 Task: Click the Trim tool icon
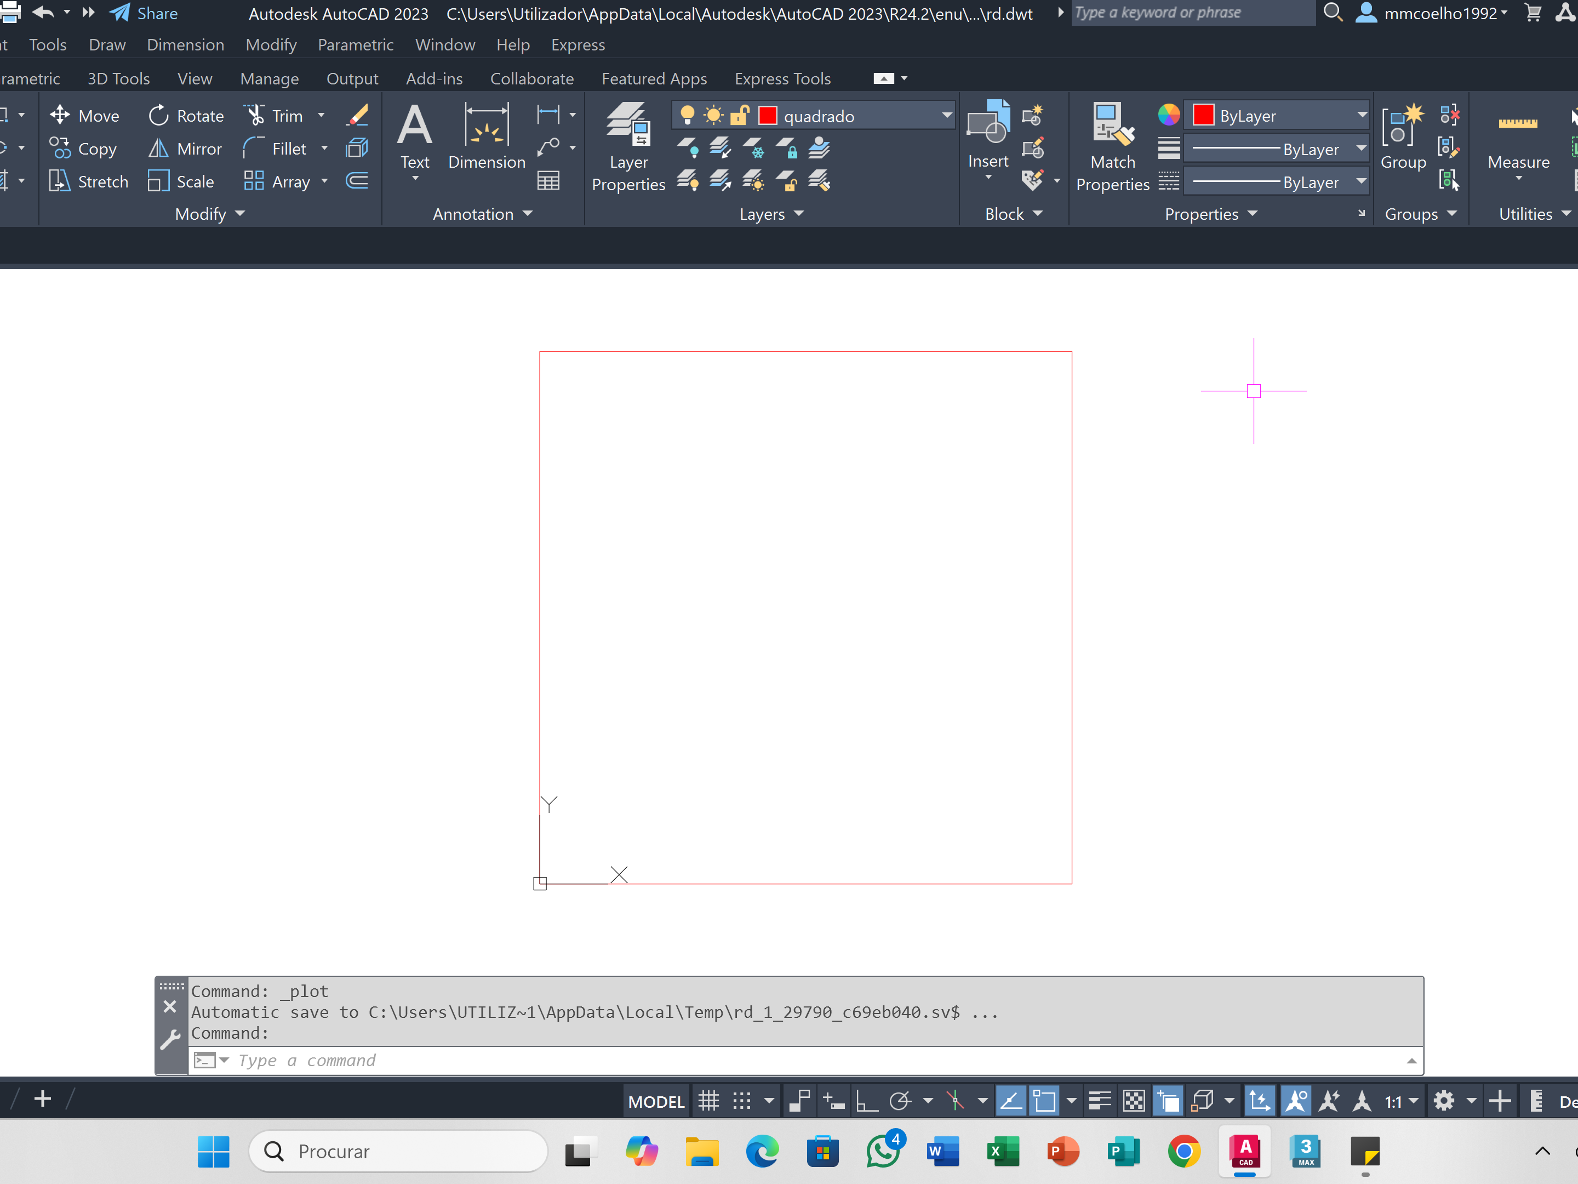pyautogui.click(x=255, y=116)
